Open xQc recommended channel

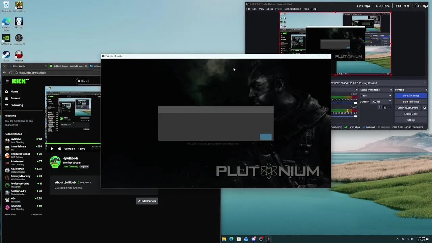(23, 200)
